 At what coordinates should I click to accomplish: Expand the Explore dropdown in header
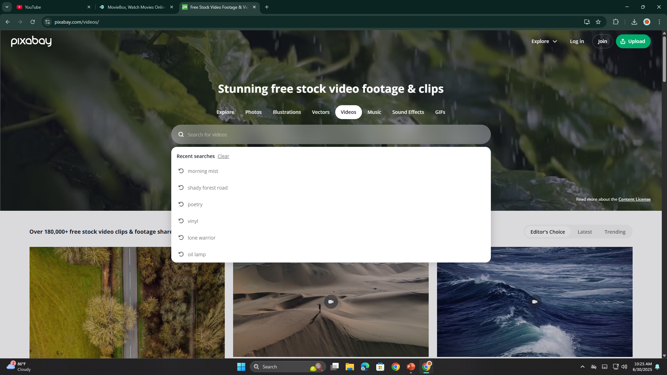[544, 41]
